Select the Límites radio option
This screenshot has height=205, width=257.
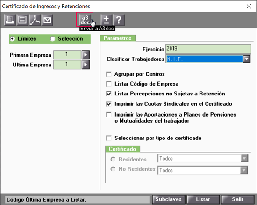point(13,39)
